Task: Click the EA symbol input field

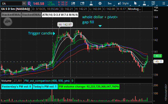Action: 11,4
